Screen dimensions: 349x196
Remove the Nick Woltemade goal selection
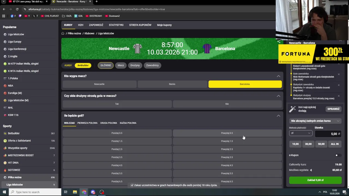(x=339, y=74)
